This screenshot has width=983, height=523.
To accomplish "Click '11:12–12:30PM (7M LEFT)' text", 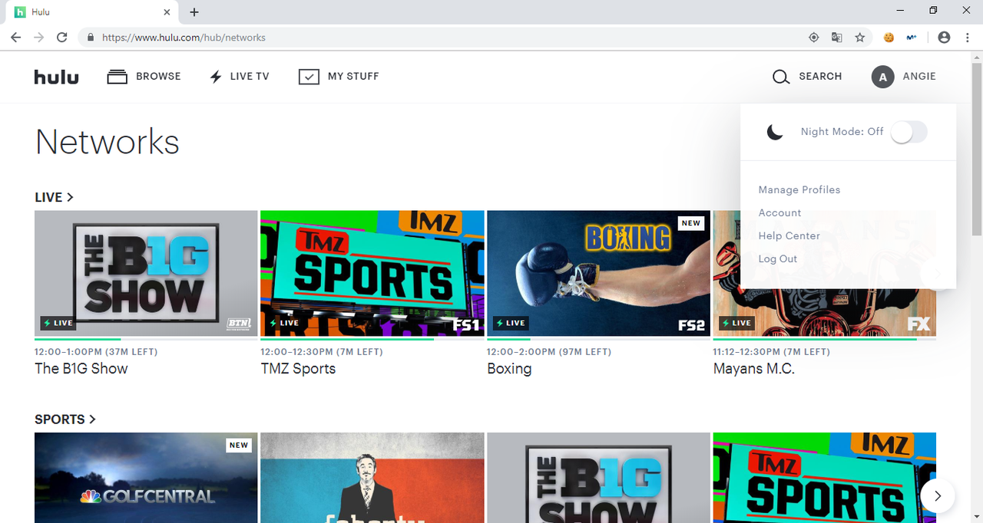I will (x=771, y=352).
